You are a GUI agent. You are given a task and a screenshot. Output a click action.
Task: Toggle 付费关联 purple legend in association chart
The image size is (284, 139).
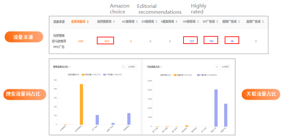coord(207,75)
